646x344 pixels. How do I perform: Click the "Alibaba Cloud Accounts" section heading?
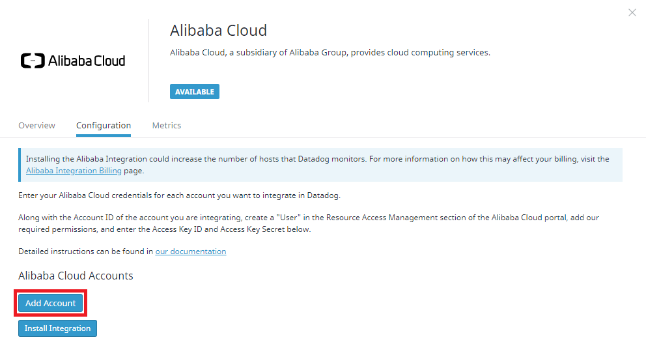[x=76, y=276]
